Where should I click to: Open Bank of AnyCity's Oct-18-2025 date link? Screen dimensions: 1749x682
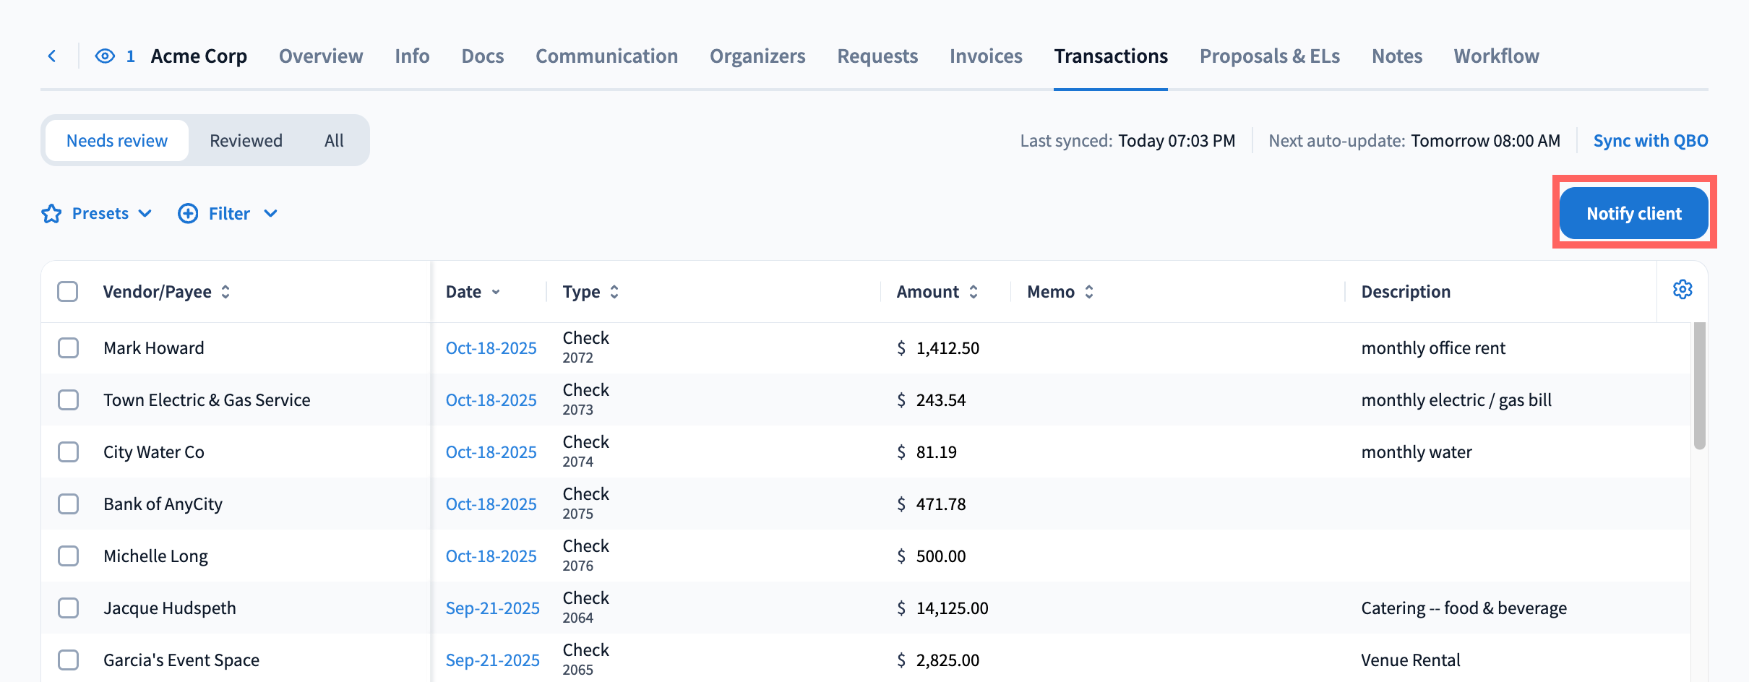(x=491, y=504)
